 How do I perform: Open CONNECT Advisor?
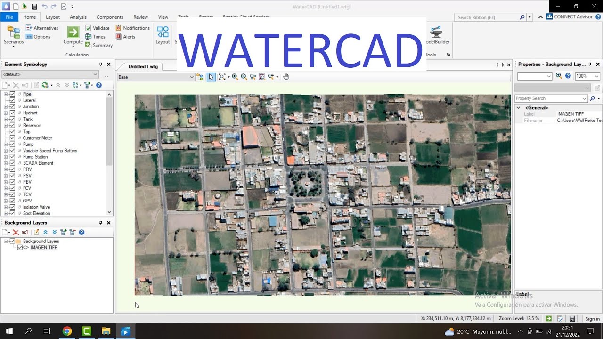(569, 16)
